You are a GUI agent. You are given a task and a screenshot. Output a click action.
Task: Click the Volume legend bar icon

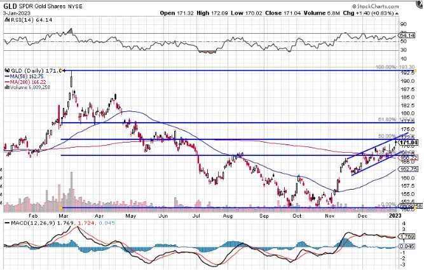coord(5,88)
